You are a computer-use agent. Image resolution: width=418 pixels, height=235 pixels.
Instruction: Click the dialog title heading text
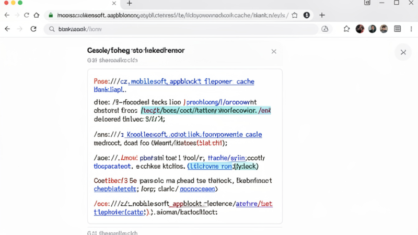coord(136,50)
